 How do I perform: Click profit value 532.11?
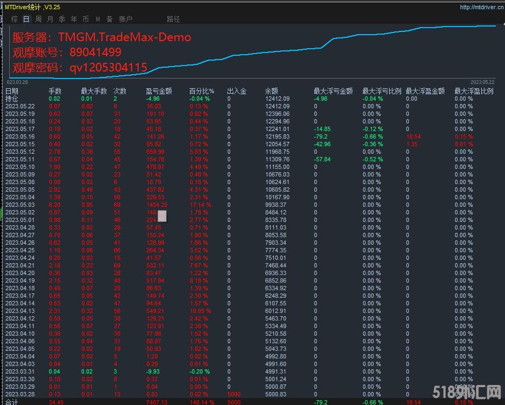155,265
